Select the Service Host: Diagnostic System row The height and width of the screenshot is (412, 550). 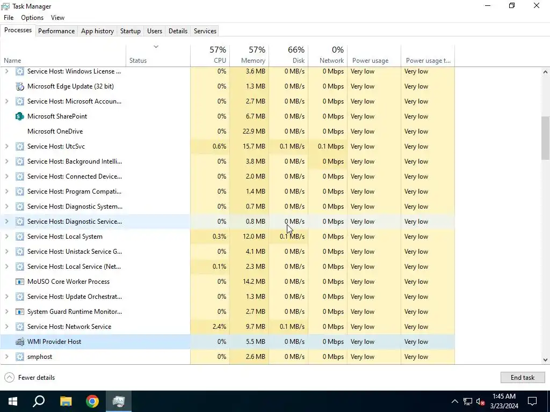(227, 207)
